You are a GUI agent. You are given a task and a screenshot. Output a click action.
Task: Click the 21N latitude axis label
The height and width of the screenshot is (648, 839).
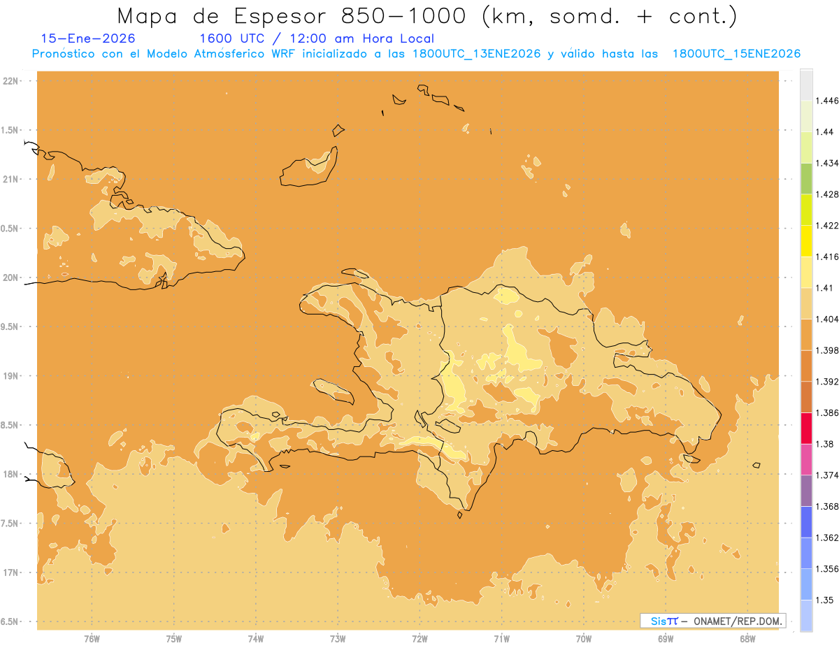pyautogui.click(x=10, y=180)
